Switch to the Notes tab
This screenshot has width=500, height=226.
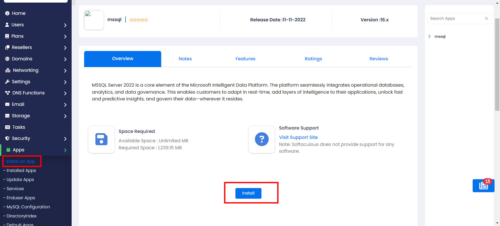pyautogui.click(x=185, y=59)
